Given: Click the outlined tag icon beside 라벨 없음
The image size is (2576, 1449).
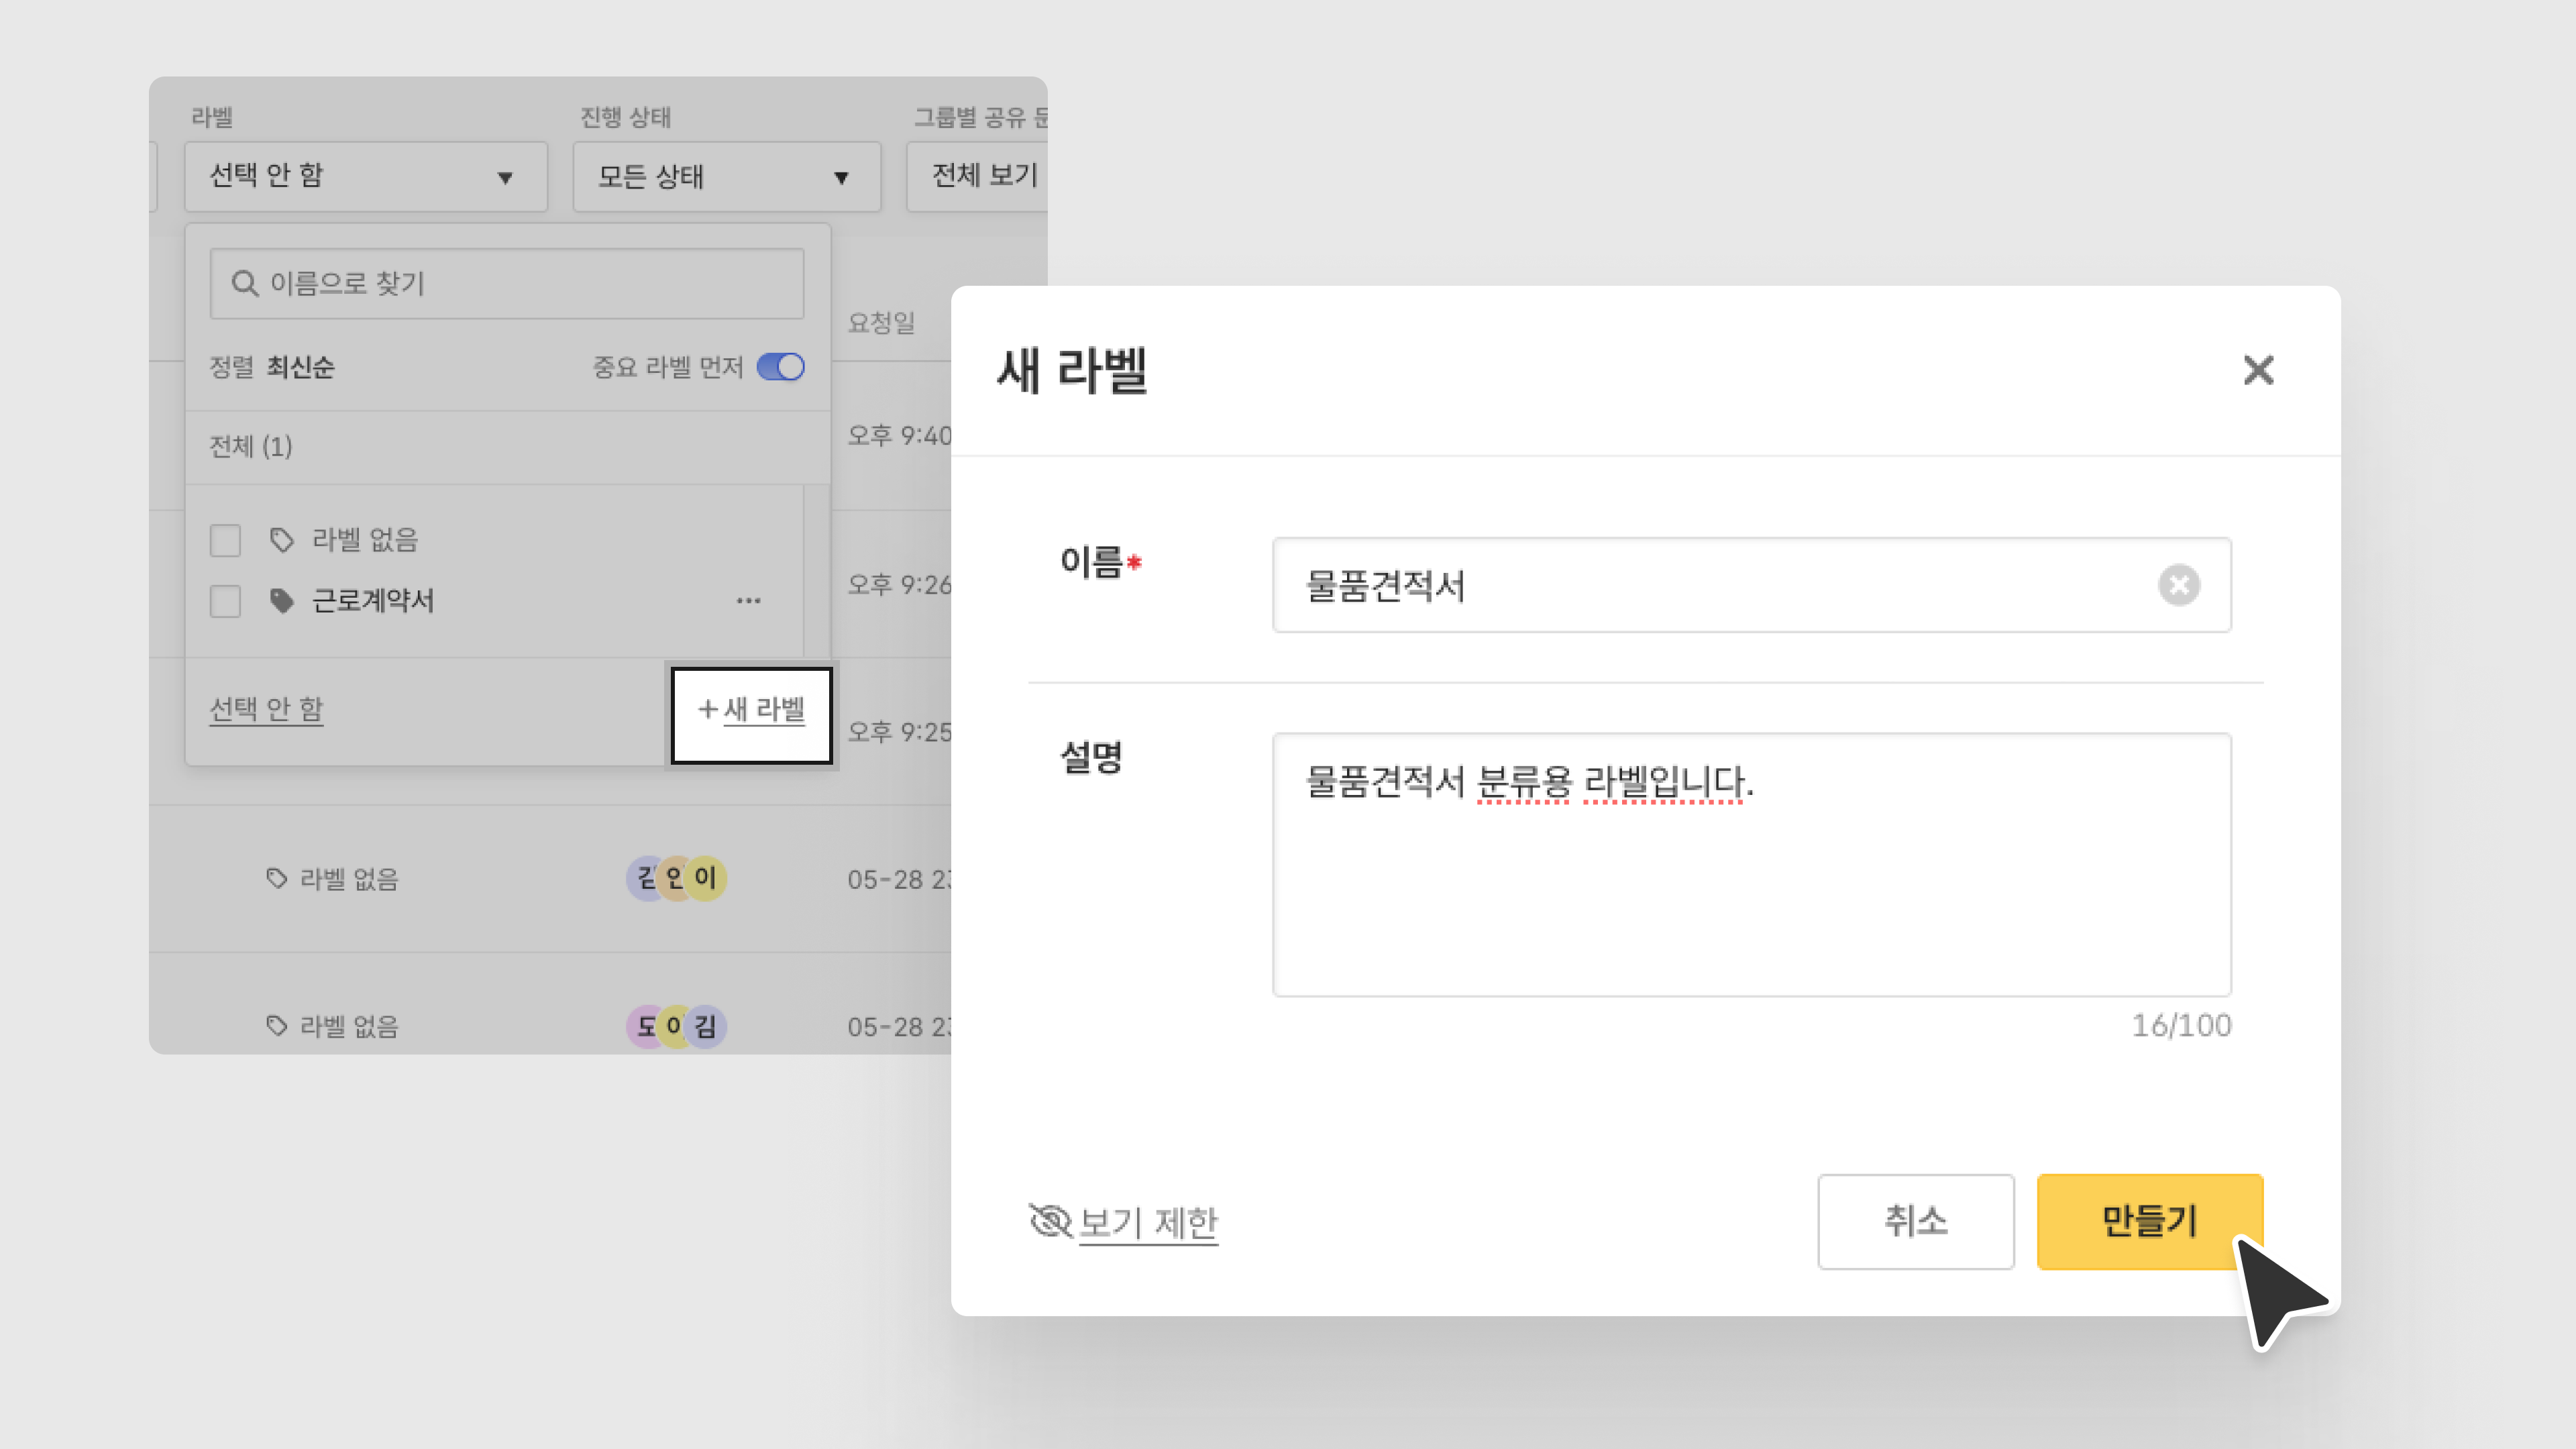Looking at the screenshot, I should click(282, 540).
